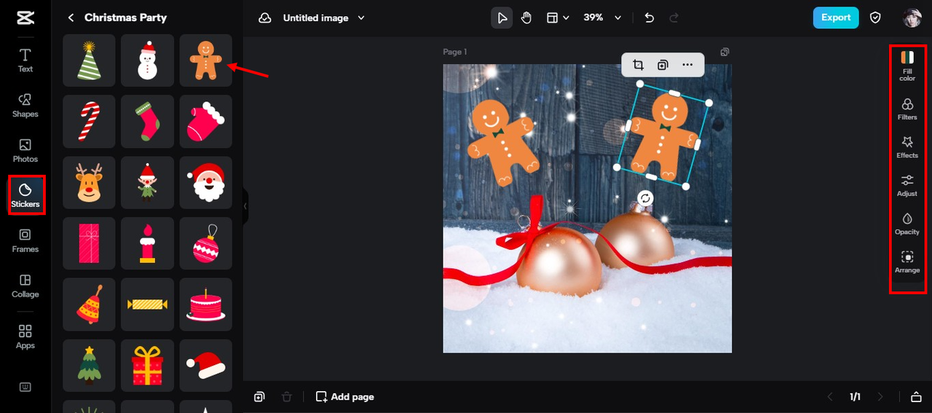Open the Apps panel
932x413 pixels.
pyautogui.click(x=25, y=337)
